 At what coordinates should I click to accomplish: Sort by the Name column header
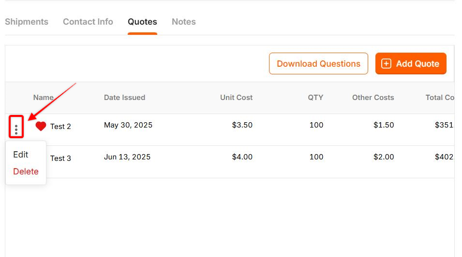click(x=44, y=98)
